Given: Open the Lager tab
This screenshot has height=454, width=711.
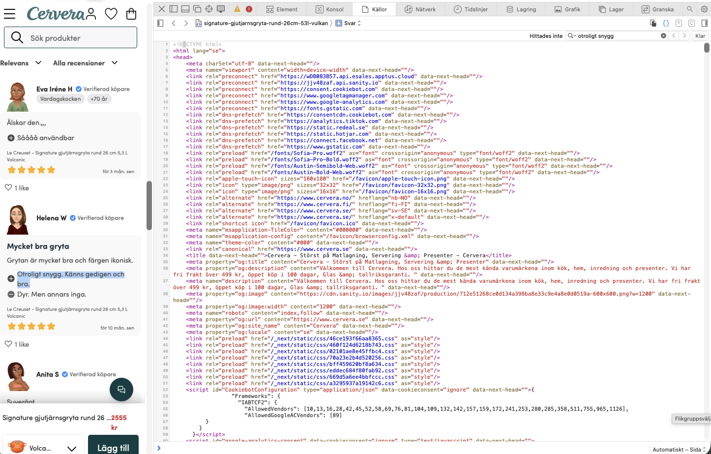Looking at the screenshot, I should coord(611,9).
